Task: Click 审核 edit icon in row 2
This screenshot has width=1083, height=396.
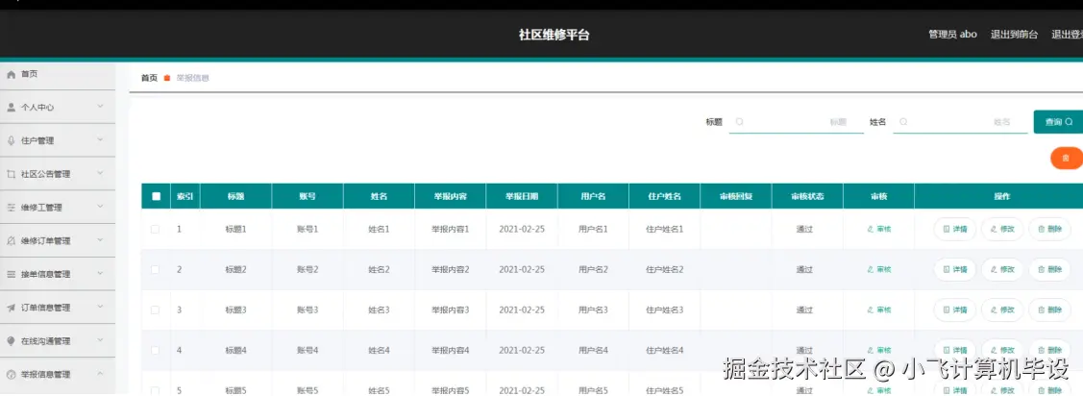Action: pyautogui.click(x=871, y=269)
